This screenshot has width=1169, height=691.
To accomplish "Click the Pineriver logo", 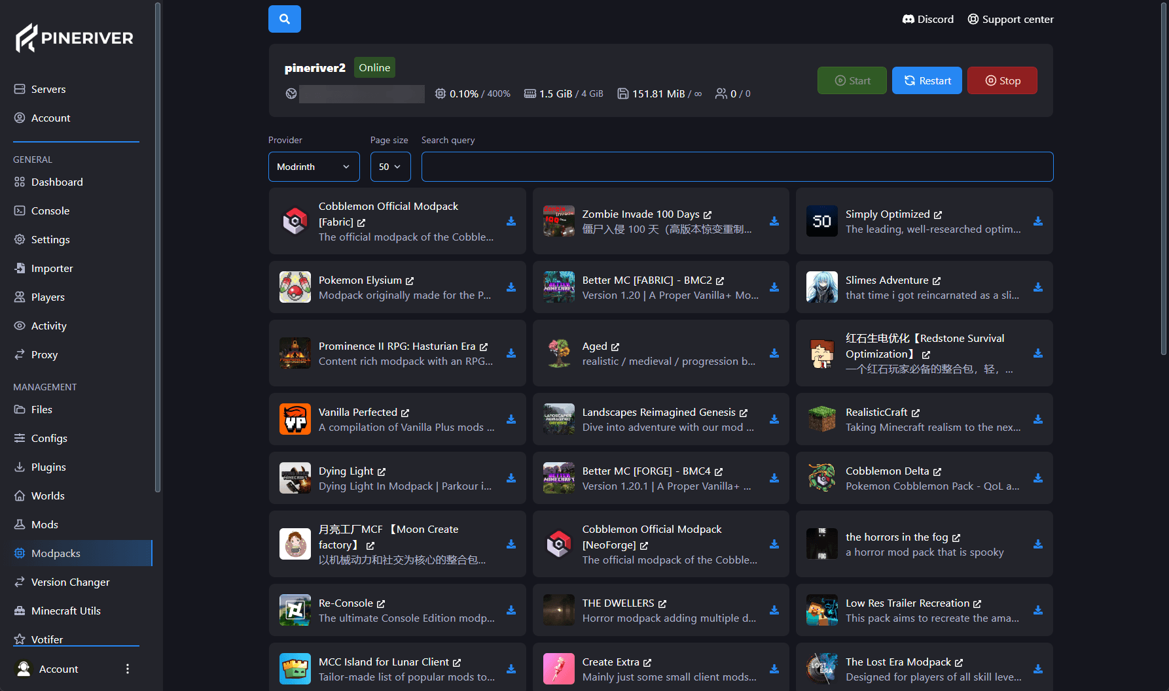I will click(75, 38).
